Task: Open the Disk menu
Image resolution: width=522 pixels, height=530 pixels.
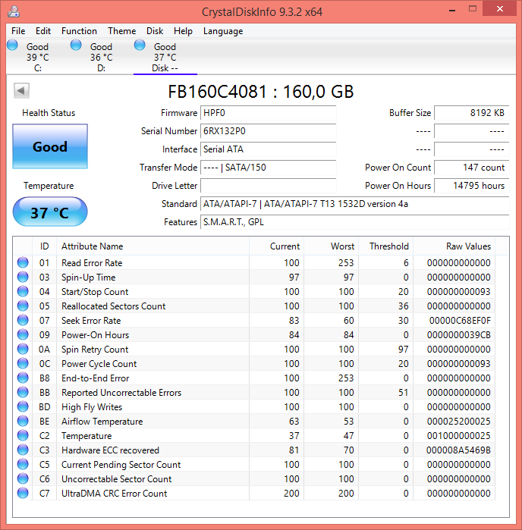Action: pos(155,31)
